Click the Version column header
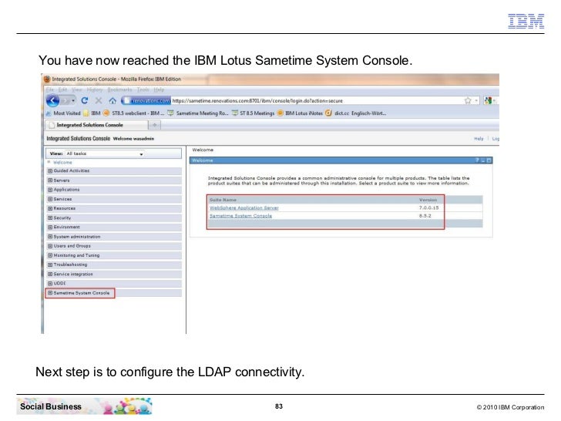The height and width of the screenshot is (421, 561). [428, 200]
